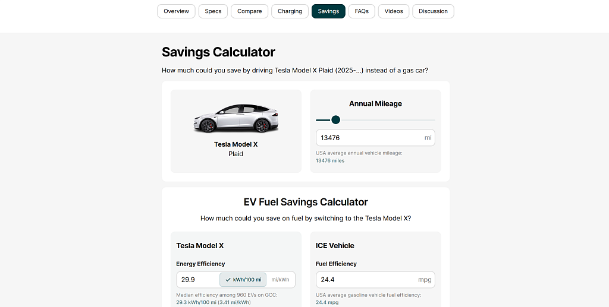Click the EV Fuel Savings Calculator heading
Image resolution: width=609 pixels, height=307 pixels.
tap(306, 202)
